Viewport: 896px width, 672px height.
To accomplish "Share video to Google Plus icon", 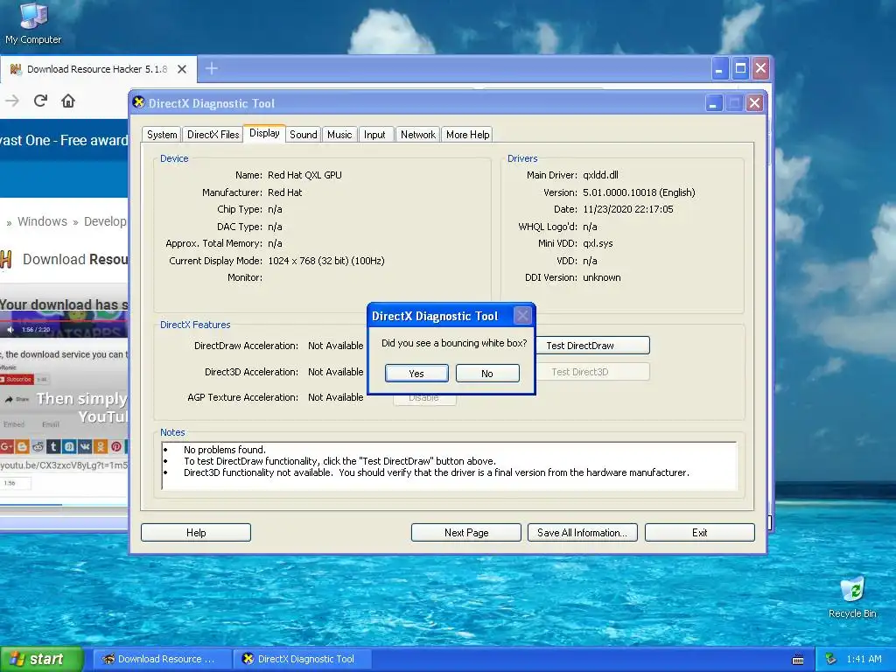I will [x=7, y=446].
